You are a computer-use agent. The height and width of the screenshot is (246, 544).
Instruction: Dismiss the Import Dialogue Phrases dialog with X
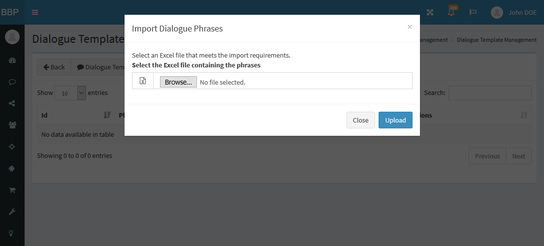[410, 27]
